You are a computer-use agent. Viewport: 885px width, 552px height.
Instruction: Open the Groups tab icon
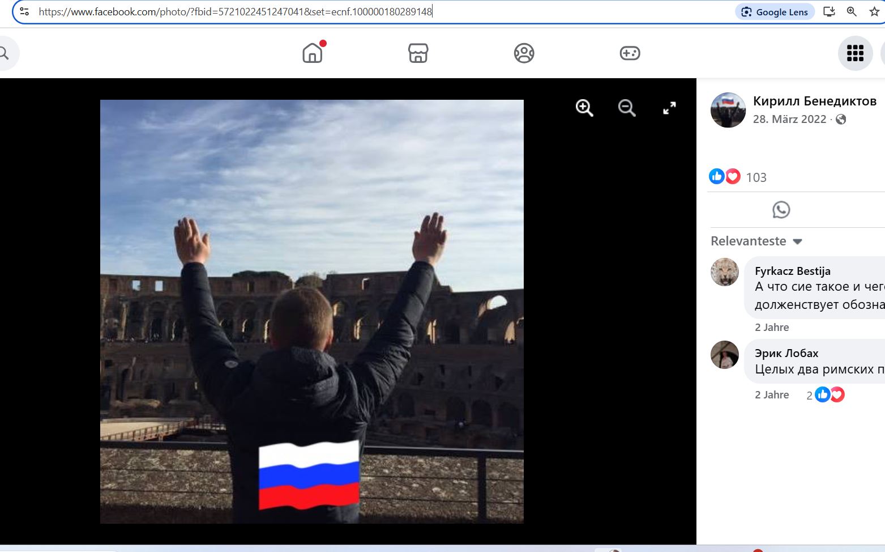524,53
